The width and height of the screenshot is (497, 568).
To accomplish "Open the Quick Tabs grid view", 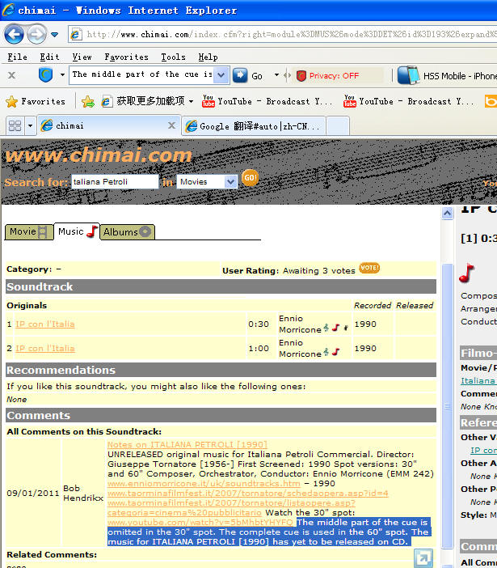I will tap(15, 126).
